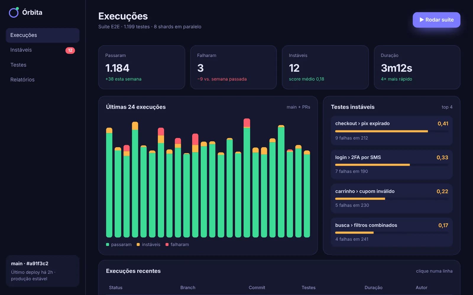Click the 0,17 flakiness score
Screen dimensions: 473x295
tap(443, 225)
